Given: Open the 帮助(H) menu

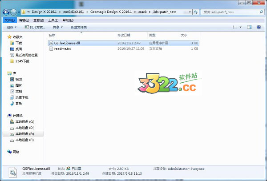Looking at the screenshot, I should click(68, 20).
